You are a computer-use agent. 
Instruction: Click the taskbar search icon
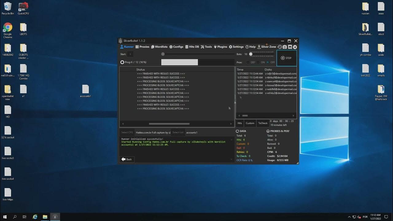coord(15,217)
